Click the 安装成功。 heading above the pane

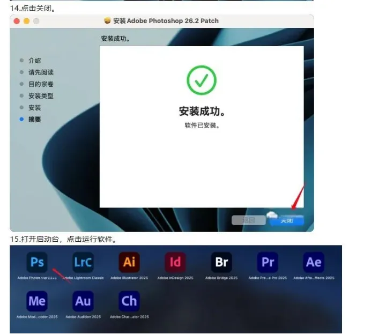click(115, 39)
